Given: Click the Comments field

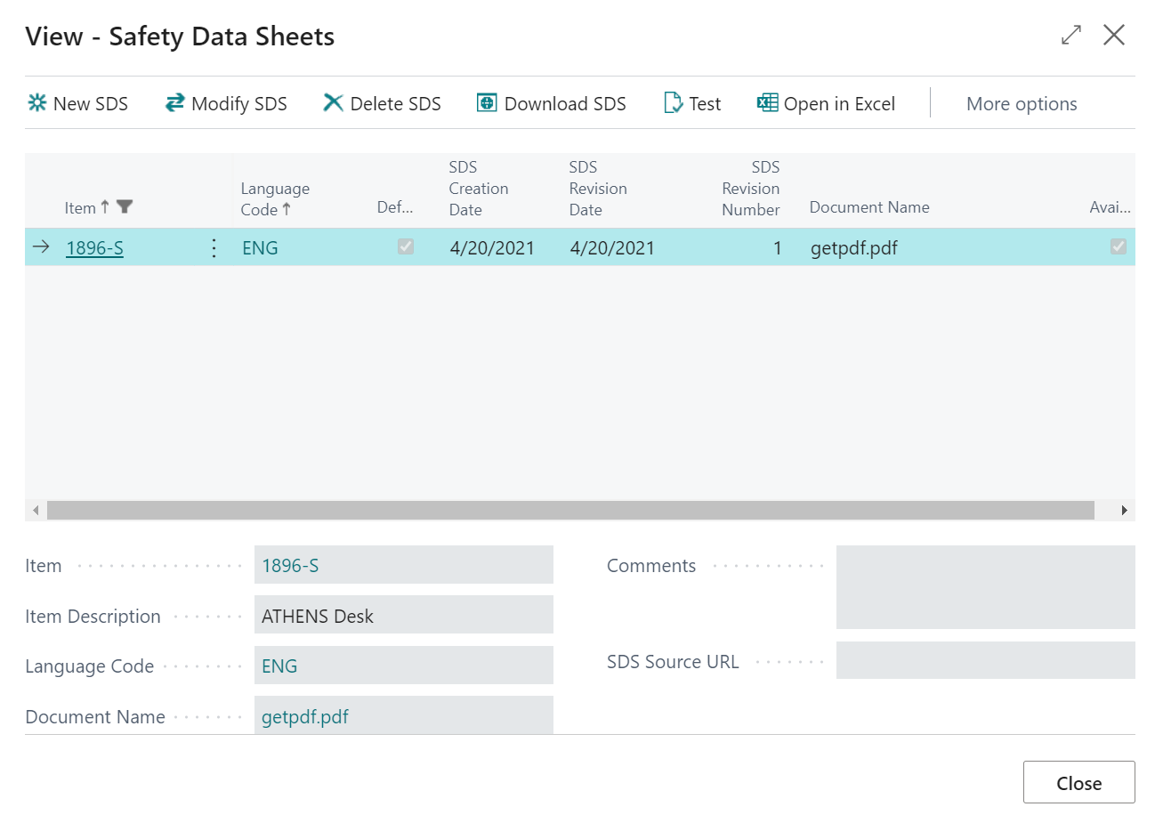Looking at the screenshot, I should tap(986, 587).
